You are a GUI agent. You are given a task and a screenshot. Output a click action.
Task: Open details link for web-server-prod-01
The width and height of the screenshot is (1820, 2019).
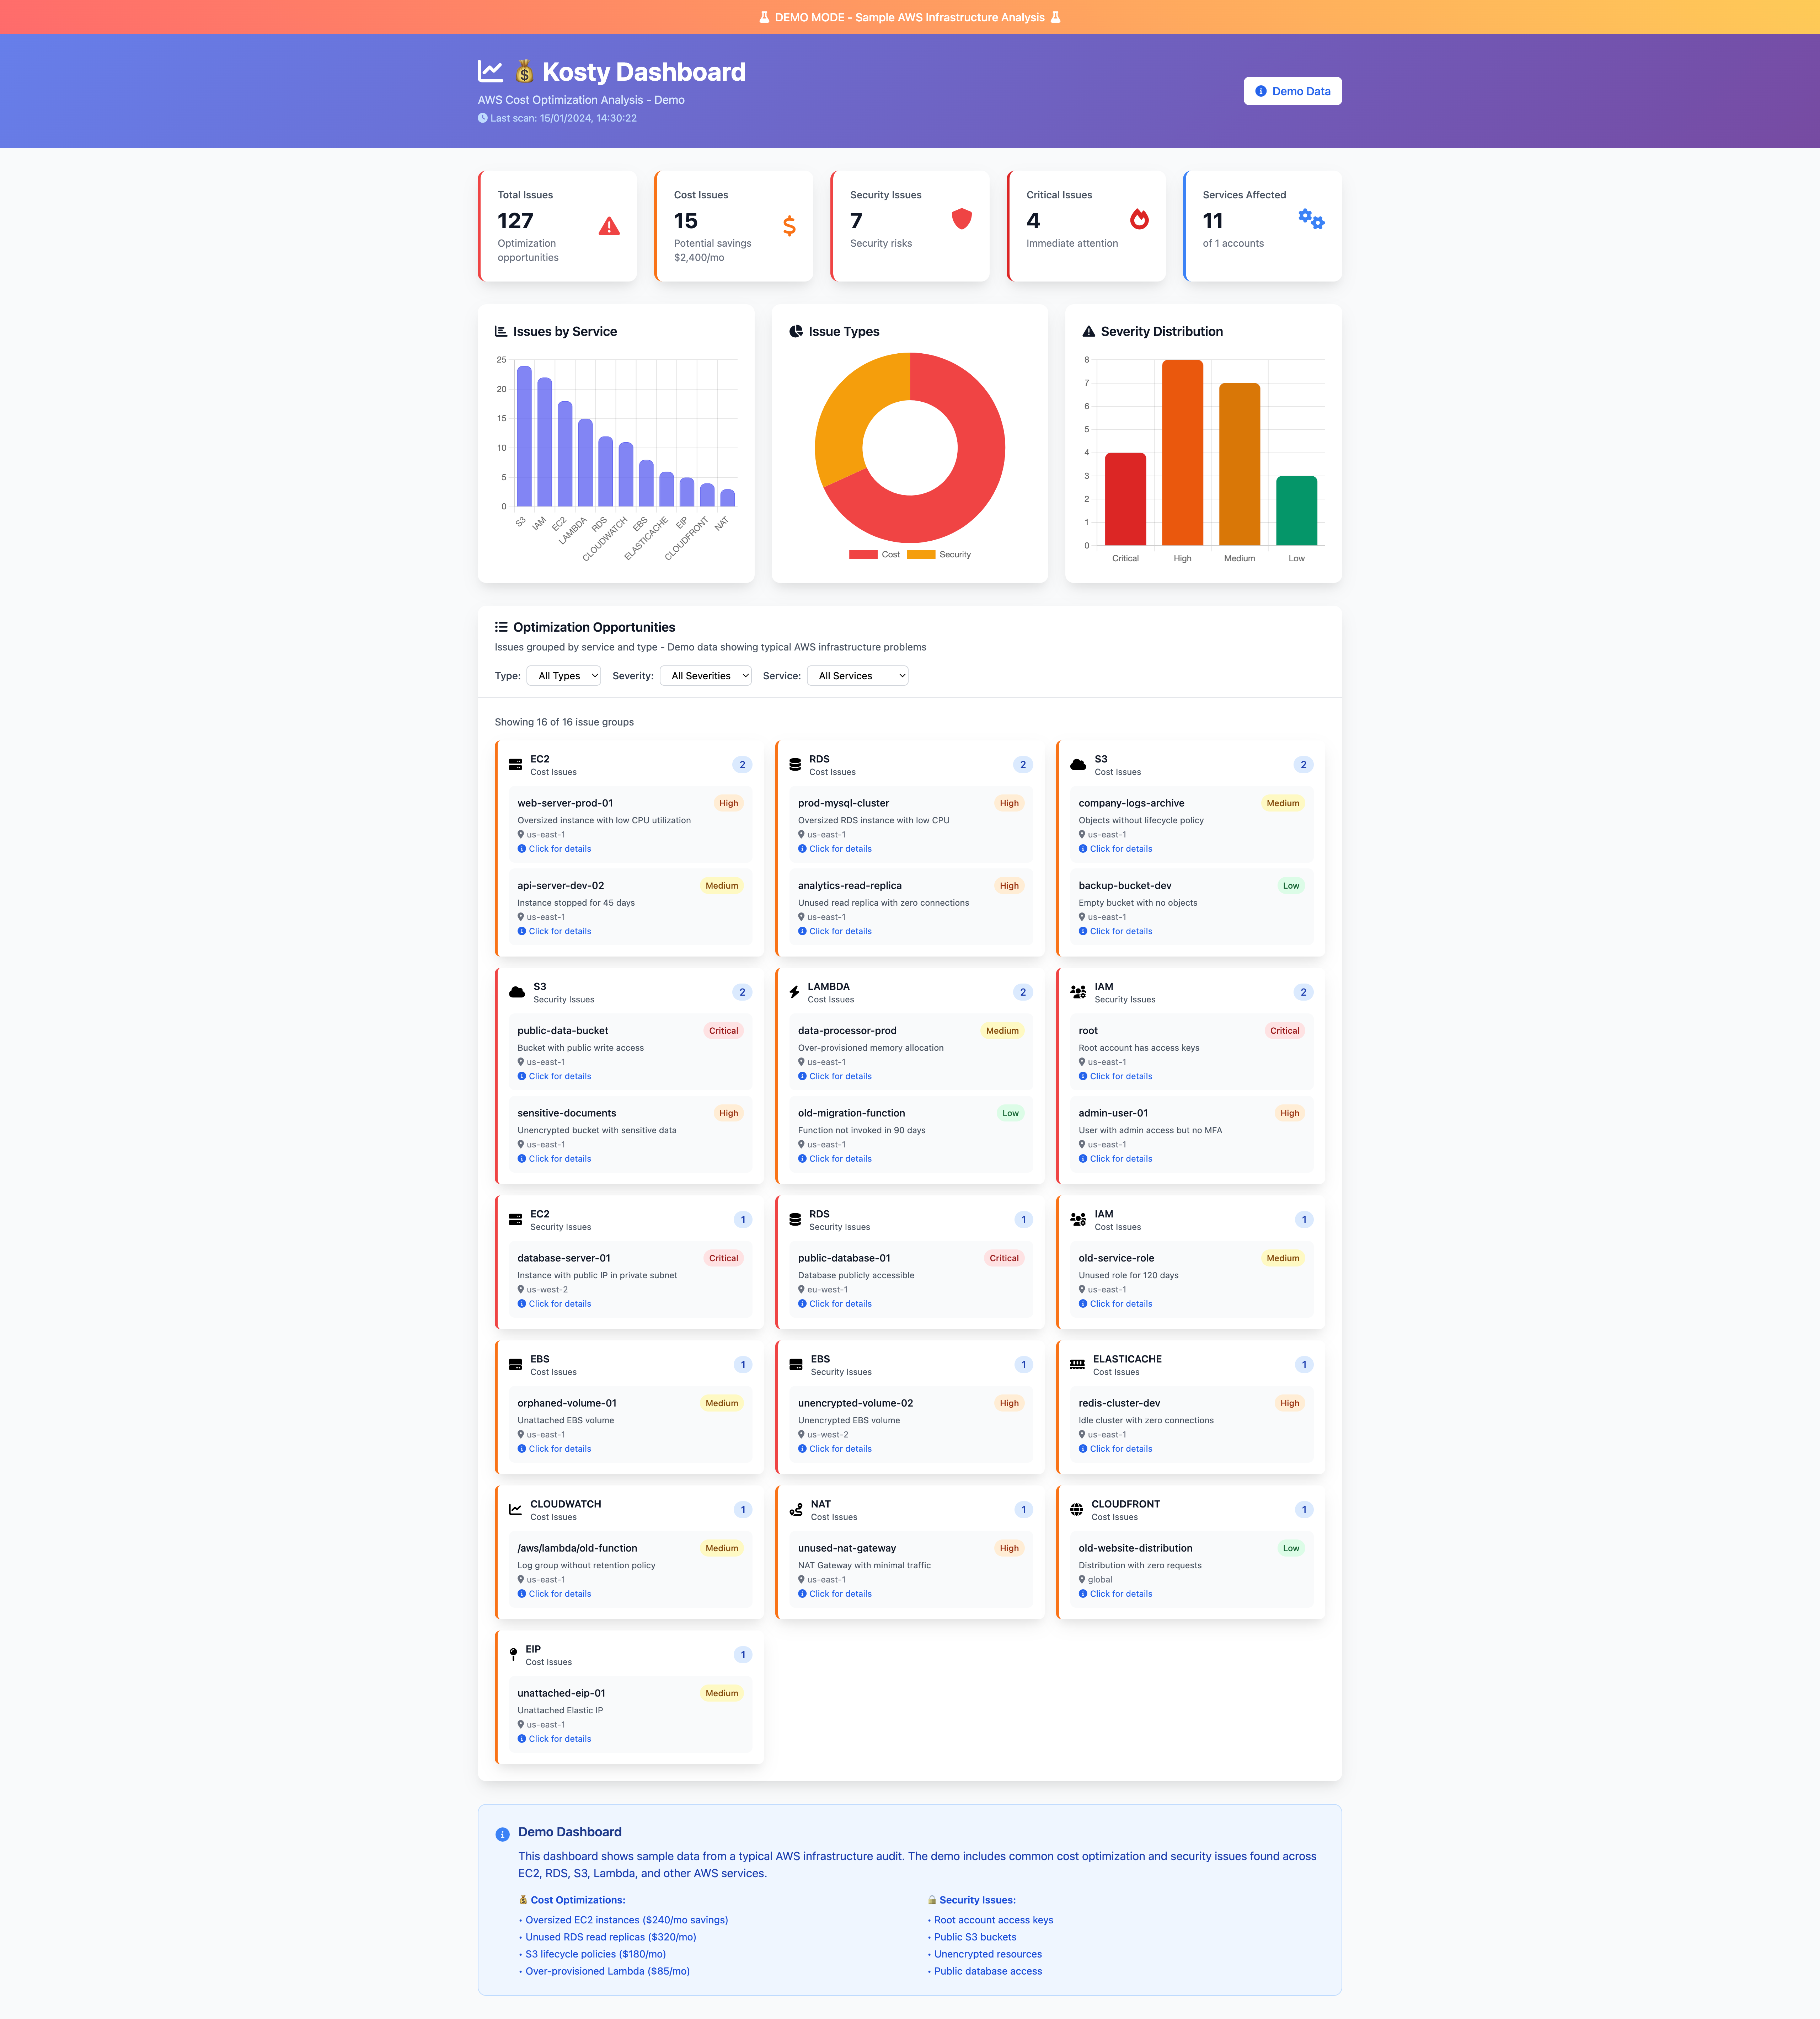559,849
